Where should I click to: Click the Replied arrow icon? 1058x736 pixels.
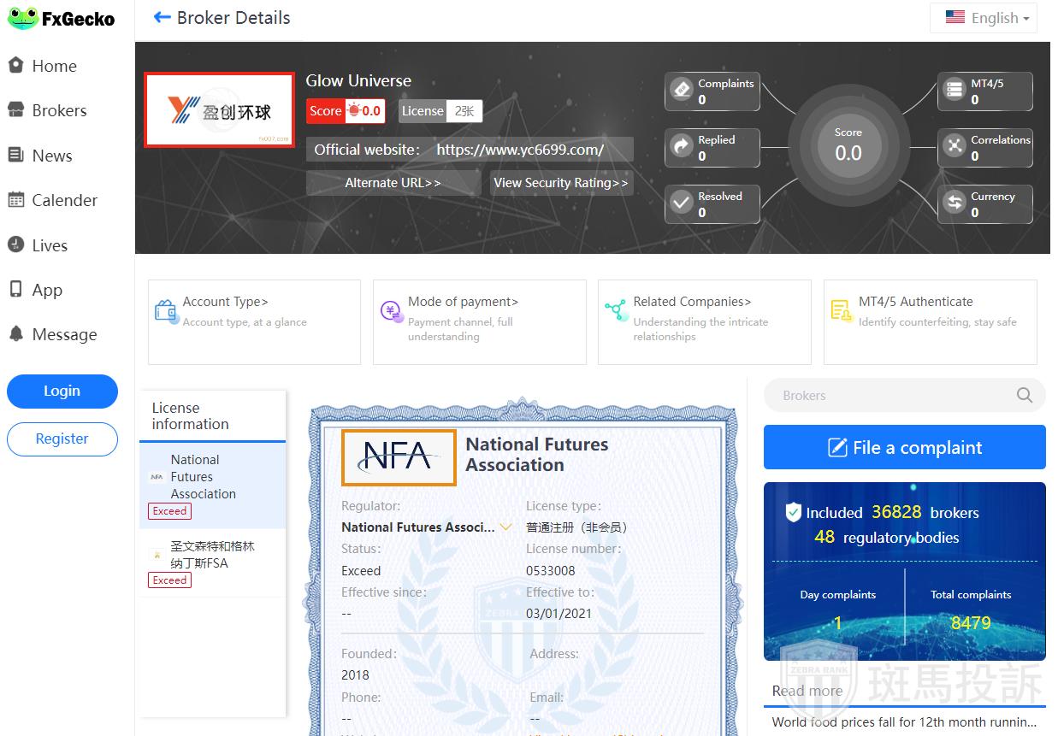pyautogui.click(x=682, y=147)
